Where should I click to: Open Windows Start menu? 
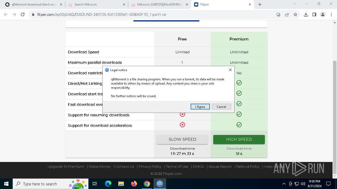6,184
